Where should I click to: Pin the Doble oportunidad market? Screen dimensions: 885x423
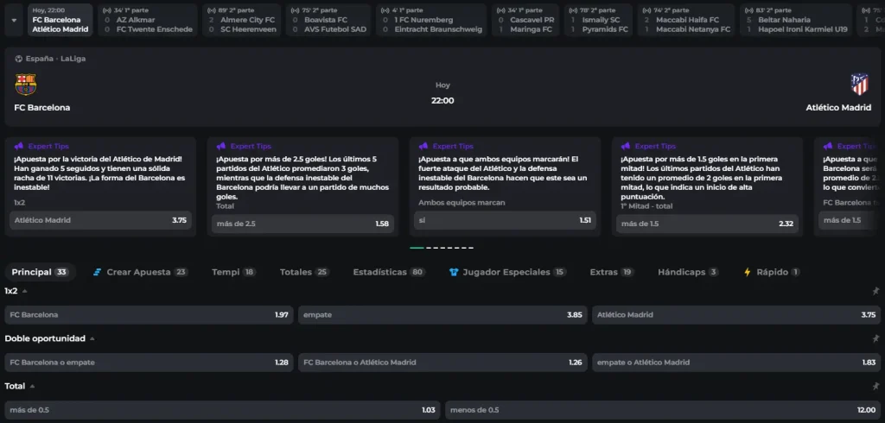click(875, 338)
